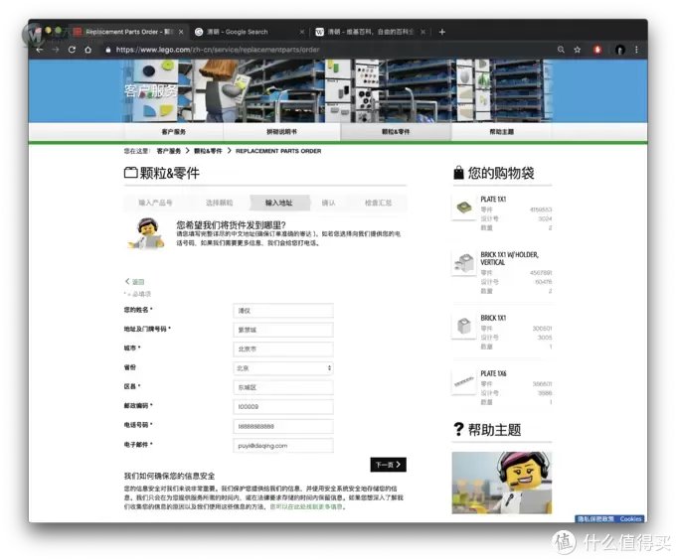Open the browser home icon

(87, 50)
